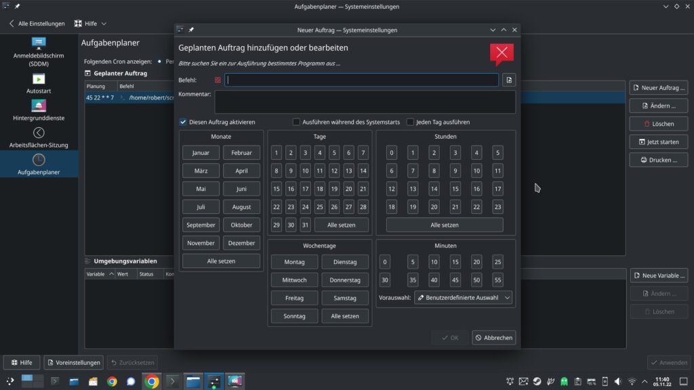Click the down chevron in the Neuer Auftrag title bar
Screen dimensions: 694x390
493,30
